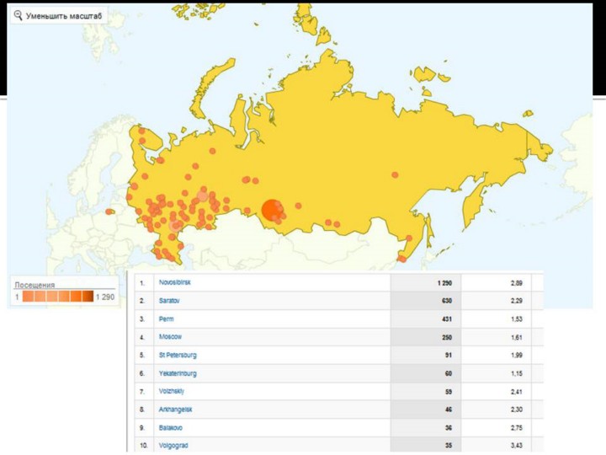Image resolution: width=606 pixels, height=455 pixels.
Task: Click the St Petersburg link
Action: pyautogui.click(x=178, y=355)
